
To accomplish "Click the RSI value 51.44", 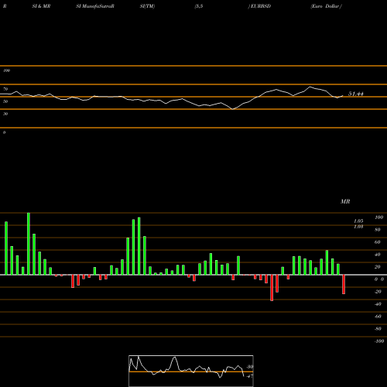I will tap(356, 94).
